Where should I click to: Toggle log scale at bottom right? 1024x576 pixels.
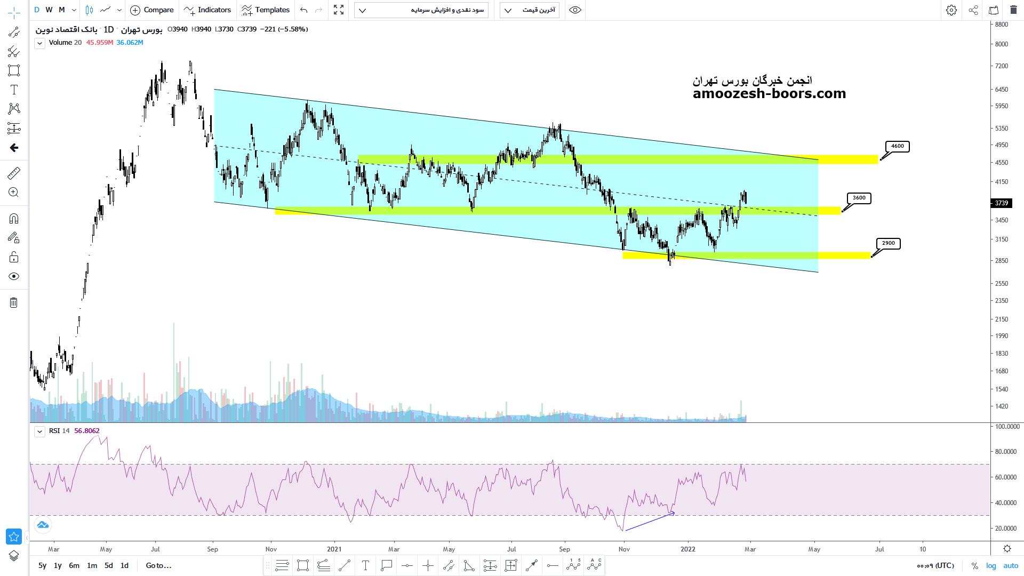(x=991, y=566)
